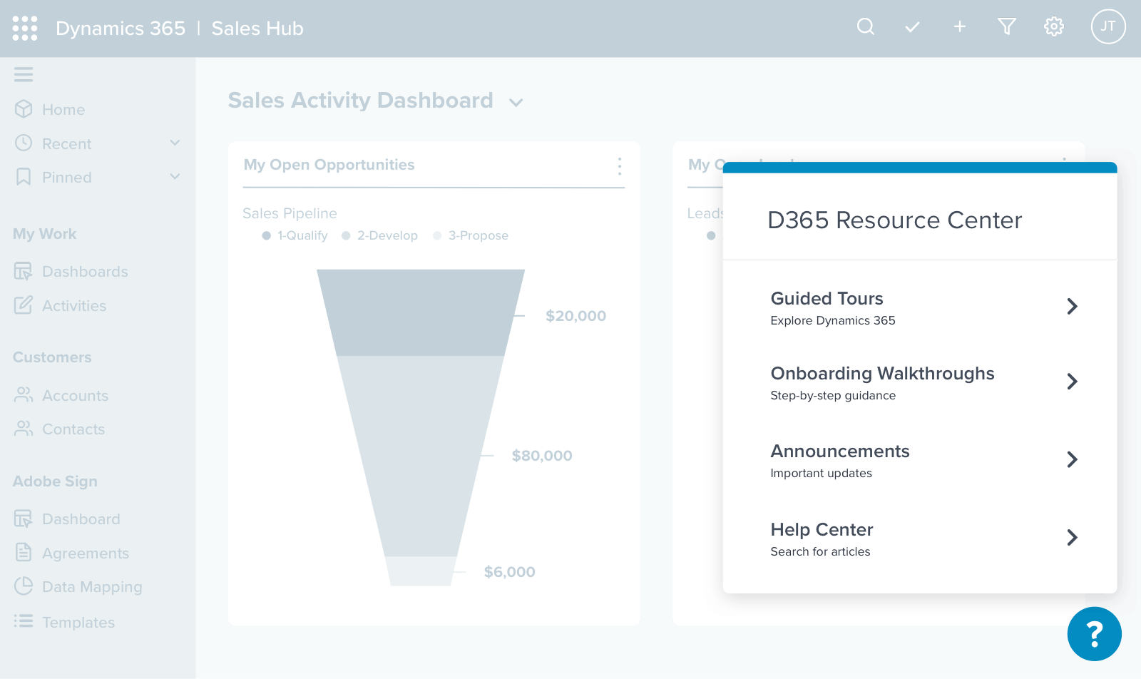Toggle the hamburger navigation menu

click(x=24, y=74)
